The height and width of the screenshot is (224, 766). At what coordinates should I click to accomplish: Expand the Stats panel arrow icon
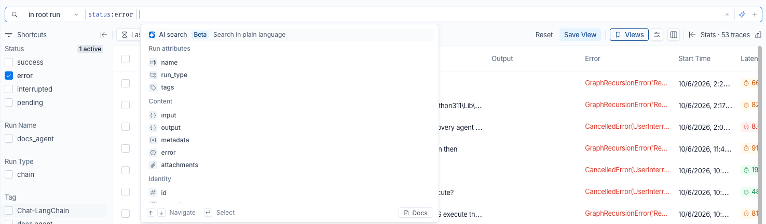point(692,35)
